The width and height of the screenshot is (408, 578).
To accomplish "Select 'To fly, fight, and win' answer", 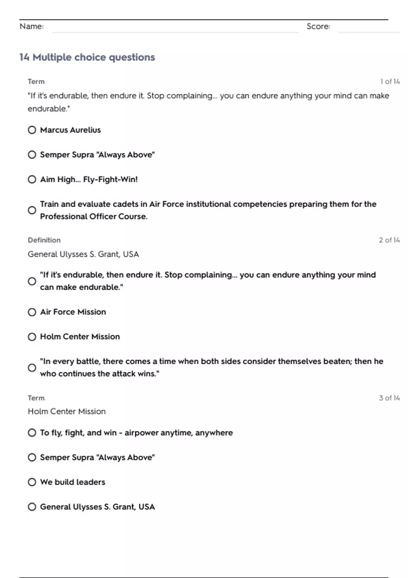I will pos(32,433).
